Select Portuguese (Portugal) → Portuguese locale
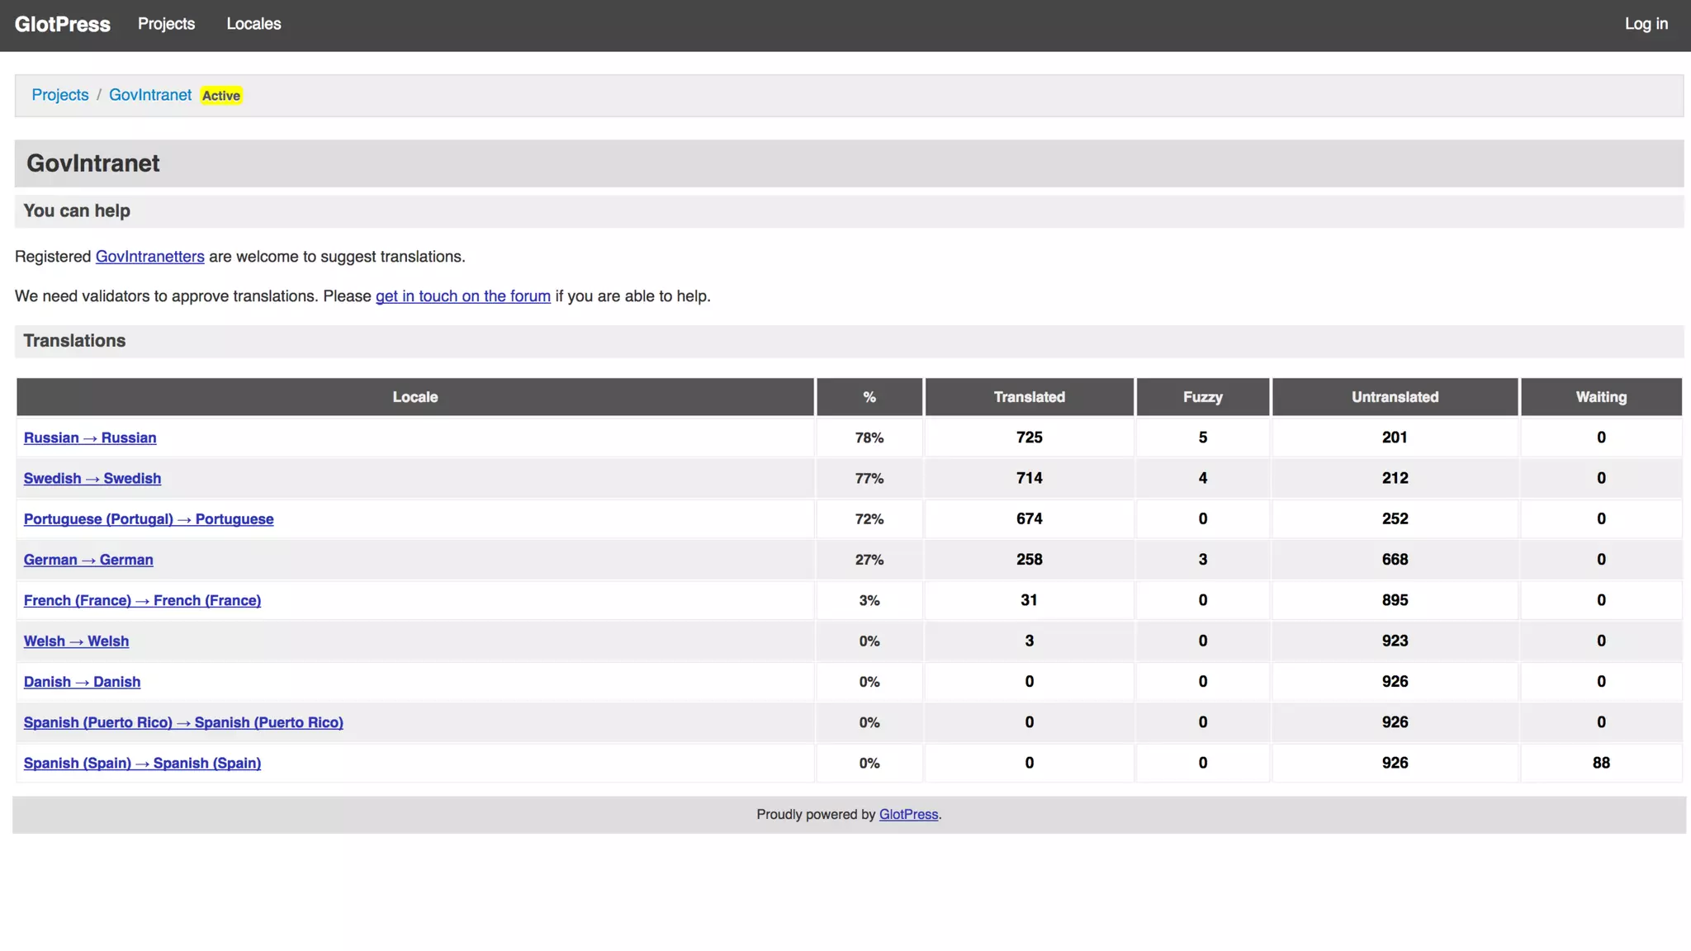The height and width of the screenshot is (951, 1691). (148, 519)
